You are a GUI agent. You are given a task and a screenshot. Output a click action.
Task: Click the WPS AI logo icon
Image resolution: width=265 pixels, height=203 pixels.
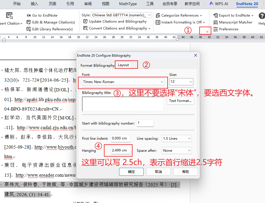(211, 3)
